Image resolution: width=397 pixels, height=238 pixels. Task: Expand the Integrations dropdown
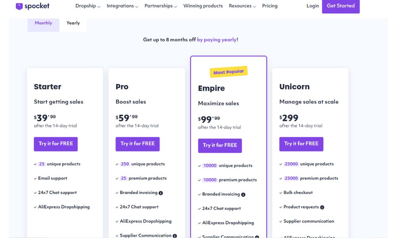pos(122,6)
